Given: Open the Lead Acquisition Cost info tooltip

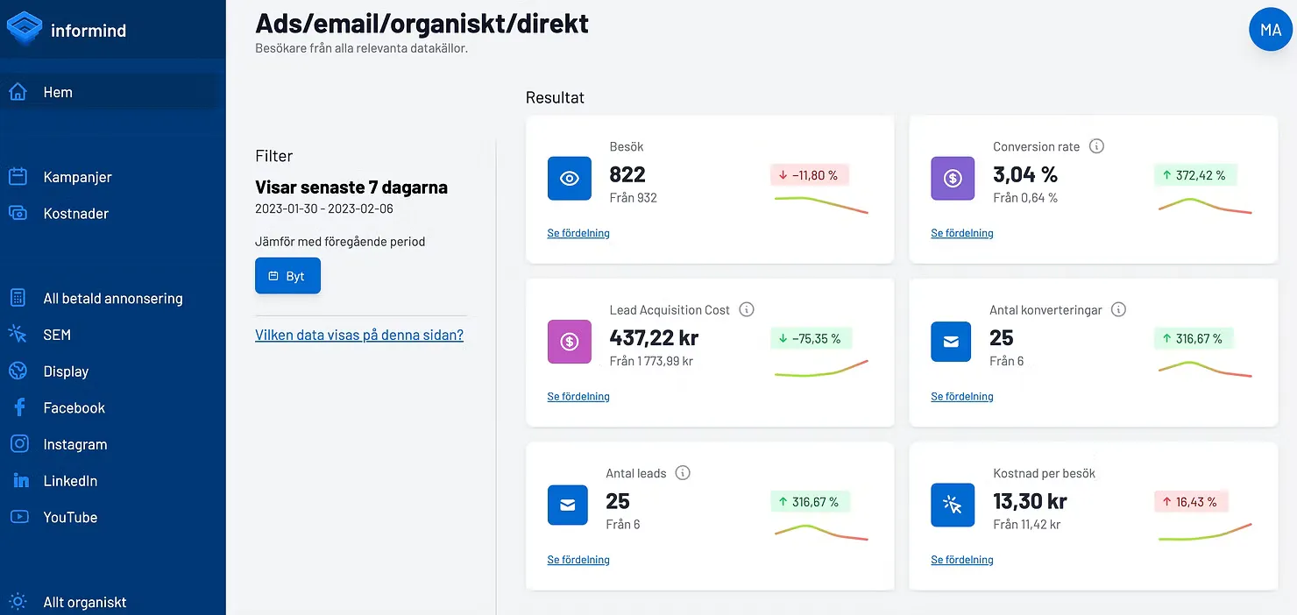Looking at the screenshot, I should coord(746,309).
